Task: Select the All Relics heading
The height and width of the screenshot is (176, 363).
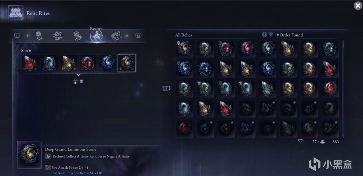Action: (183, 35)
